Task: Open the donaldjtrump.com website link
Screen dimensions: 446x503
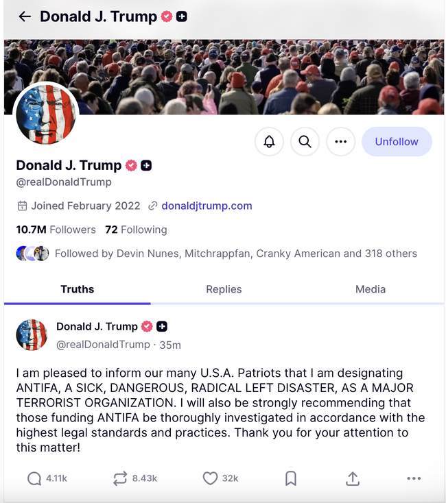Action: click(207, 206)
